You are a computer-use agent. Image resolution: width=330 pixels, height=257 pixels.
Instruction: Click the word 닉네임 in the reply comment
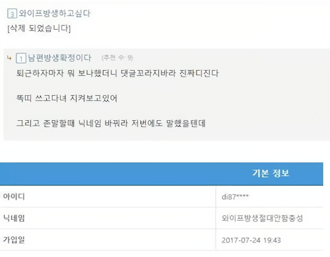pyautogui.click(x=90, y=124)
